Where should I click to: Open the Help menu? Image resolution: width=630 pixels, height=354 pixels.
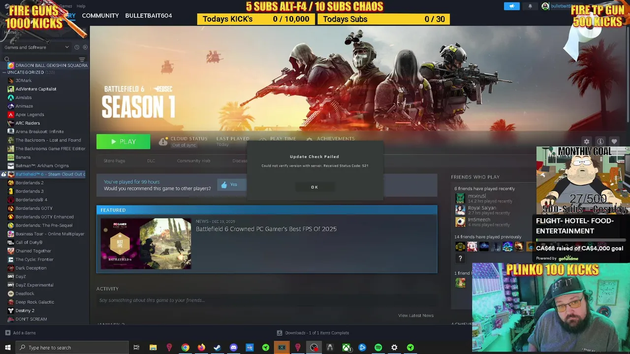coord(81,6)
